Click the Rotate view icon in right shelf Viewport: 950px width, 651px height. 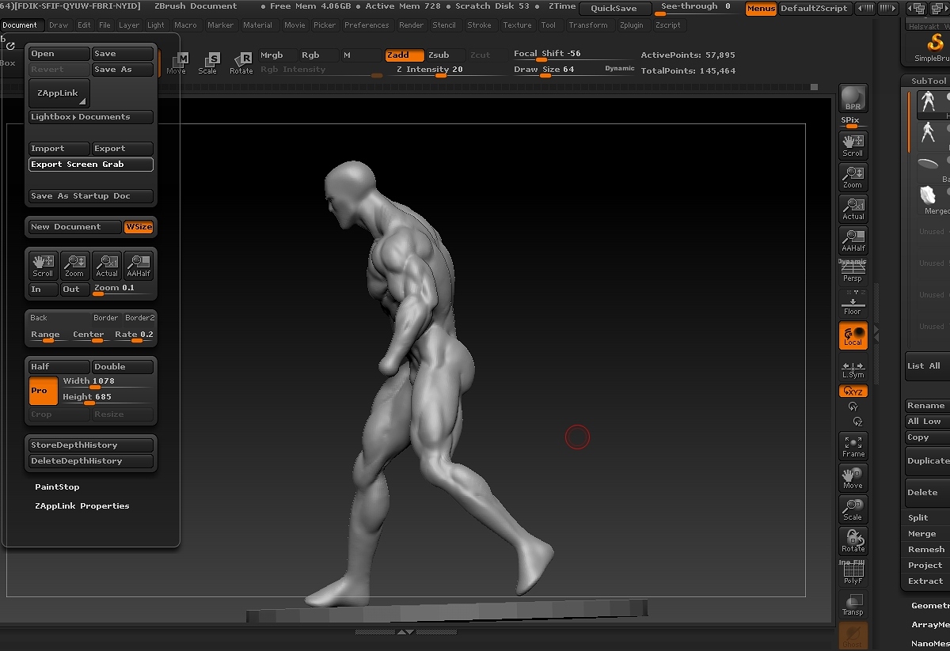coord(853,540)
